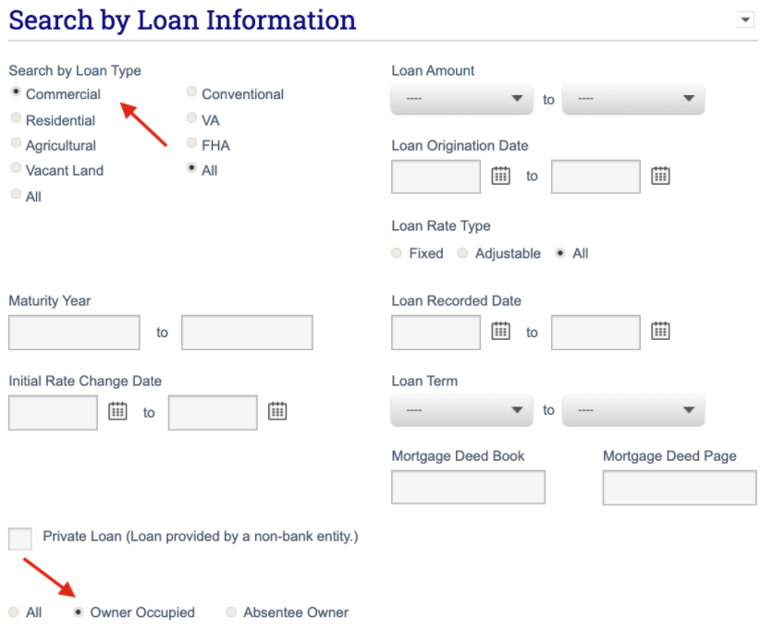
Task: Open Loan Origination Date start calendar icon
Action: (500, 176)
